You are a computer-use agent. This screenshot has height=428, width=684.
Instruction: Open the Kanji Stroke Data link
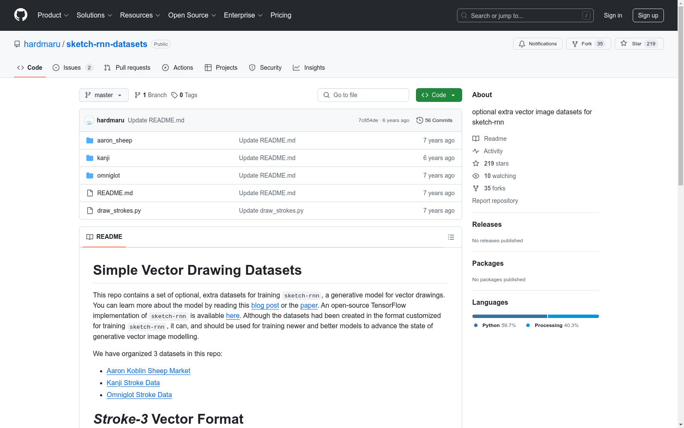pos(133,383)
